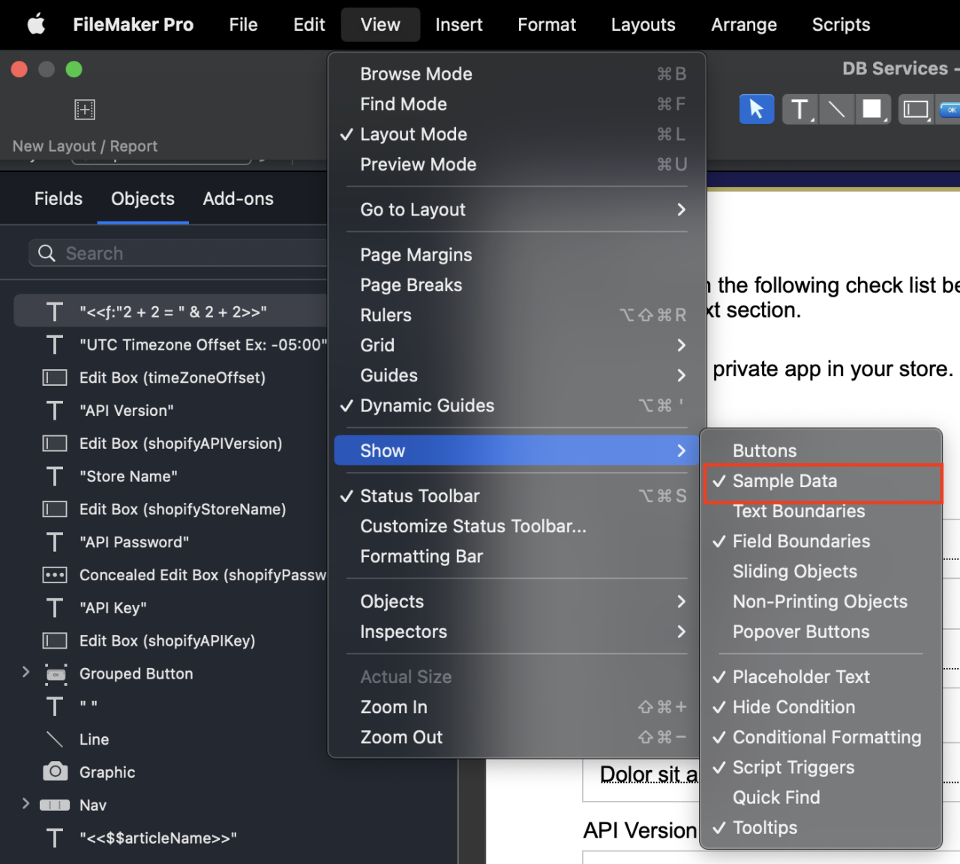Open the Format menu
The height and width of the screenshot is (864, 960).
click(x=547, y=25)
